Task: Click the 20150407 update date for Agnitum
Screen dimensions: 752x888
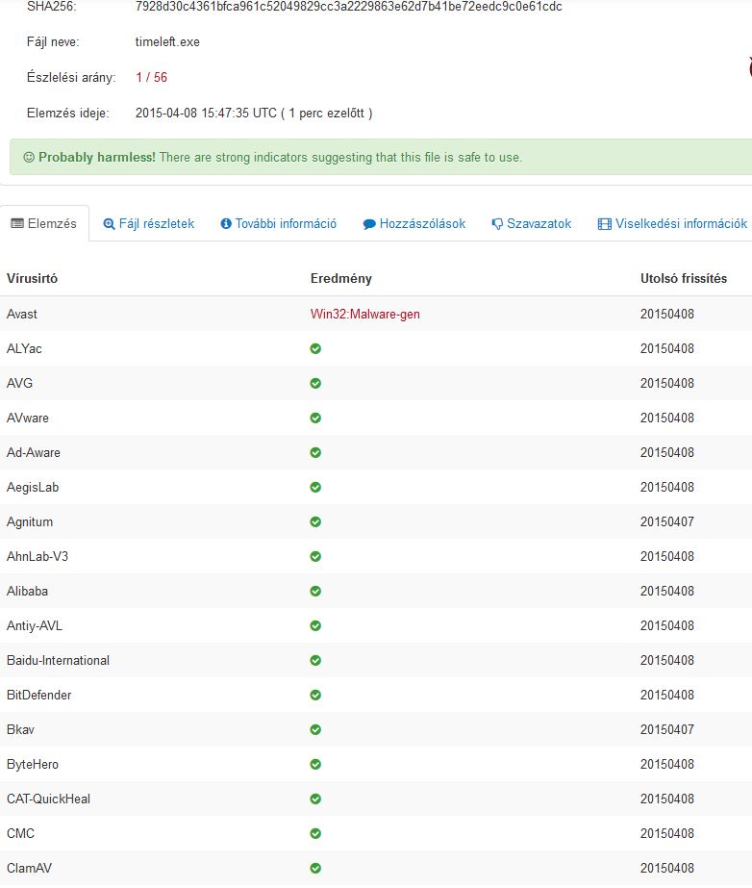Action: point(667,521)
